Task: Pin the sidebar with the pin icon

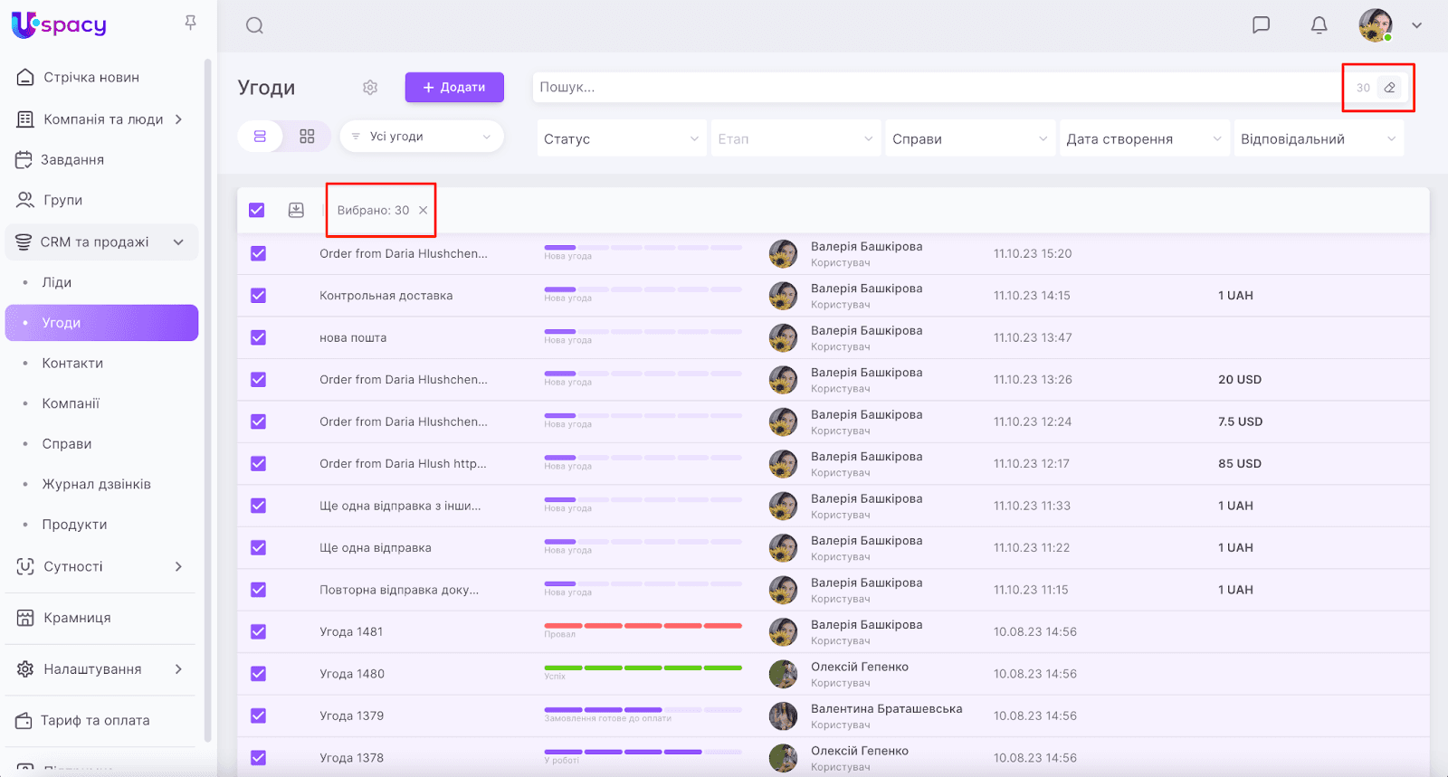Action: 190,23
